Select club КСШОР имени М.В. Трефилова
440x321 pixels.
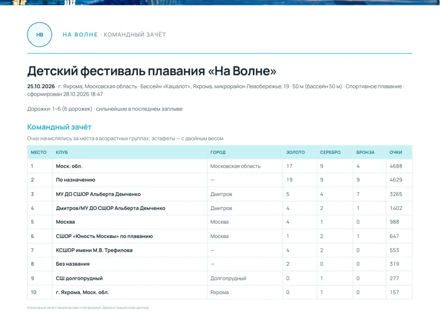point(94,250)
